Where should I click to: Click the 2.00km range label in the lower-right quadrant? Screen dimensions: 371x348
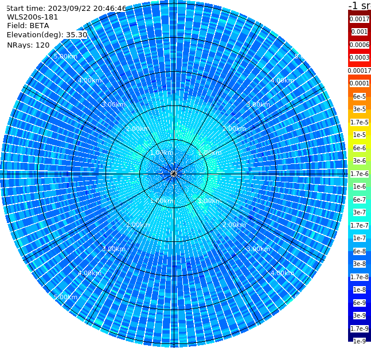pos(234,225)
